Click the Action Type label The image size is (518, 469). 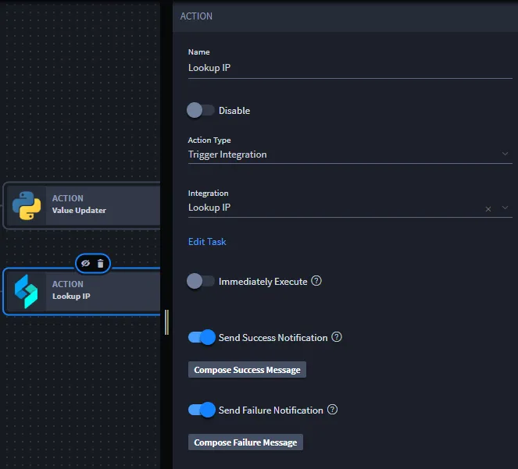point(209,140)
